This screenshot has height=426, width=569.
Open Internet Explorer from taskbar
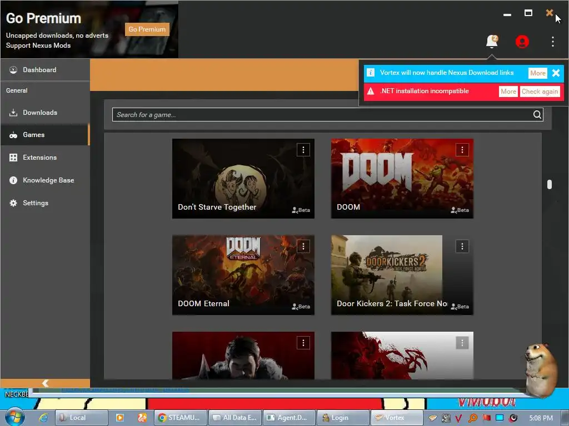(x=43, y=418)
